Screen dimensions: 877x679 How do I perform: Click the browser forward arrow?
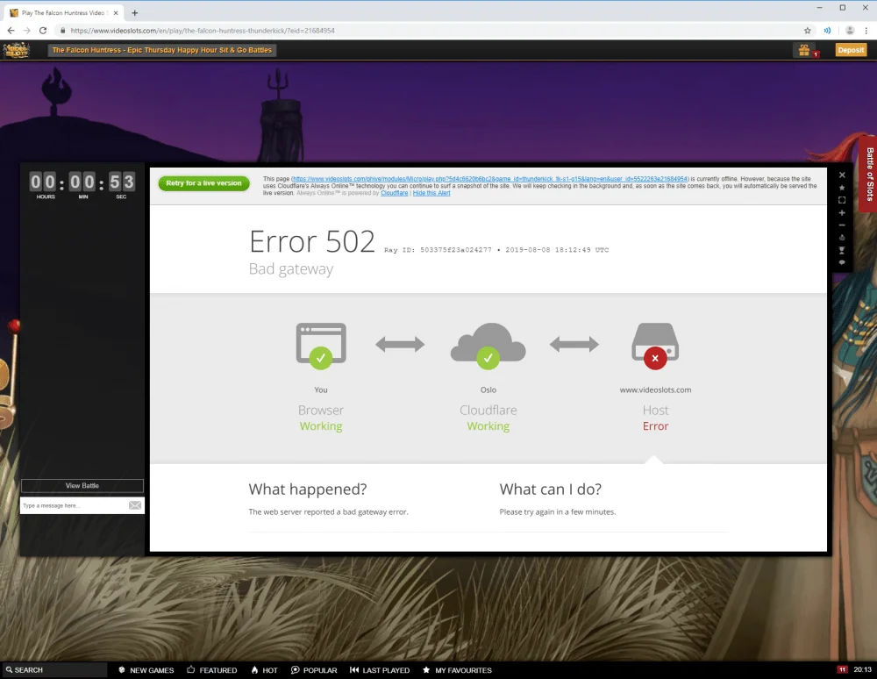pos(27,31)
